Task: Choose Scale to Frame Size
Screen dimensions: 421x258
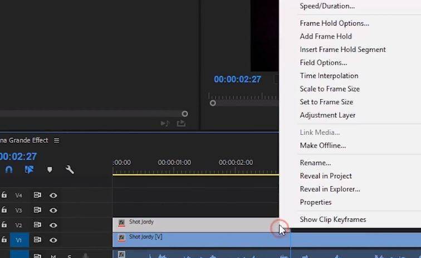Action: click(x=330, y=89)
